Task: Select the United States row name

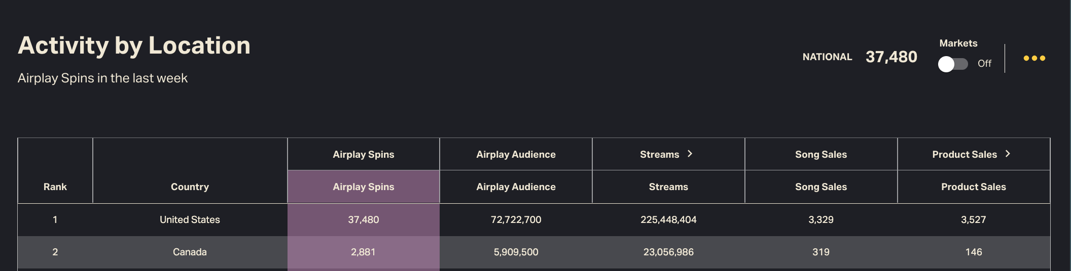Action: click(x=190, y=219)
